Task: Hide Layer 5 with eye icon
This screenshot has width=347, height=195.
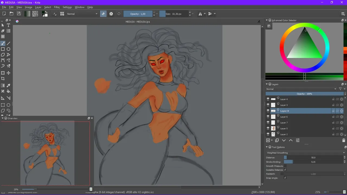Action: tap(268, 128)
